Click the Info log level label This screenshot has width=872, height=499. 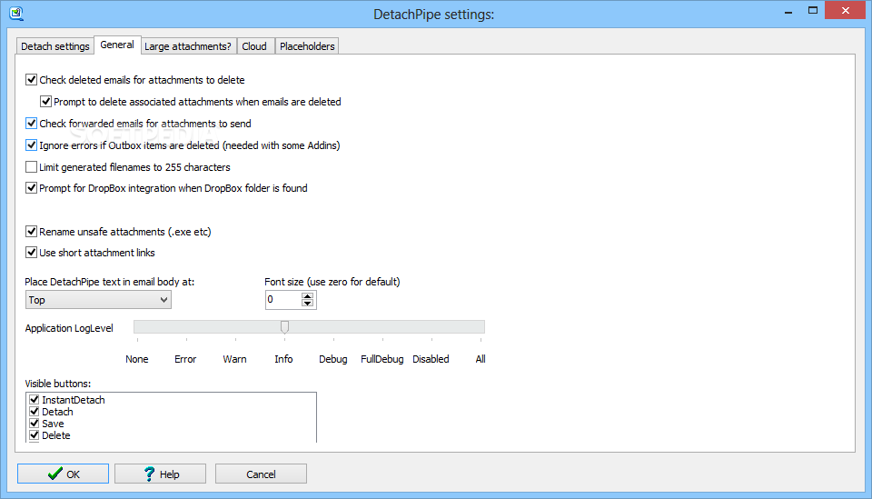pos(283,359)
